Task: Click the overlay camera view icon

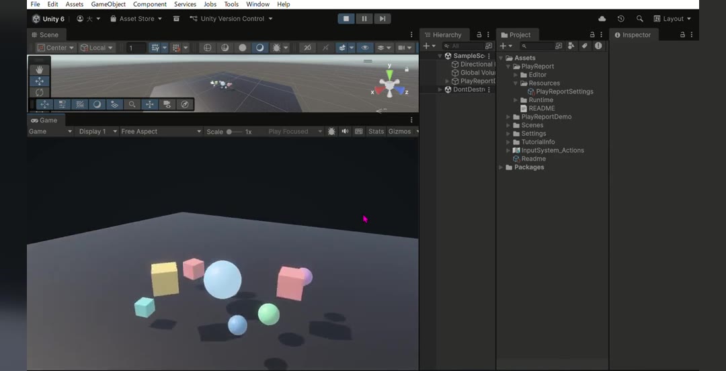Action: [167, 104]
